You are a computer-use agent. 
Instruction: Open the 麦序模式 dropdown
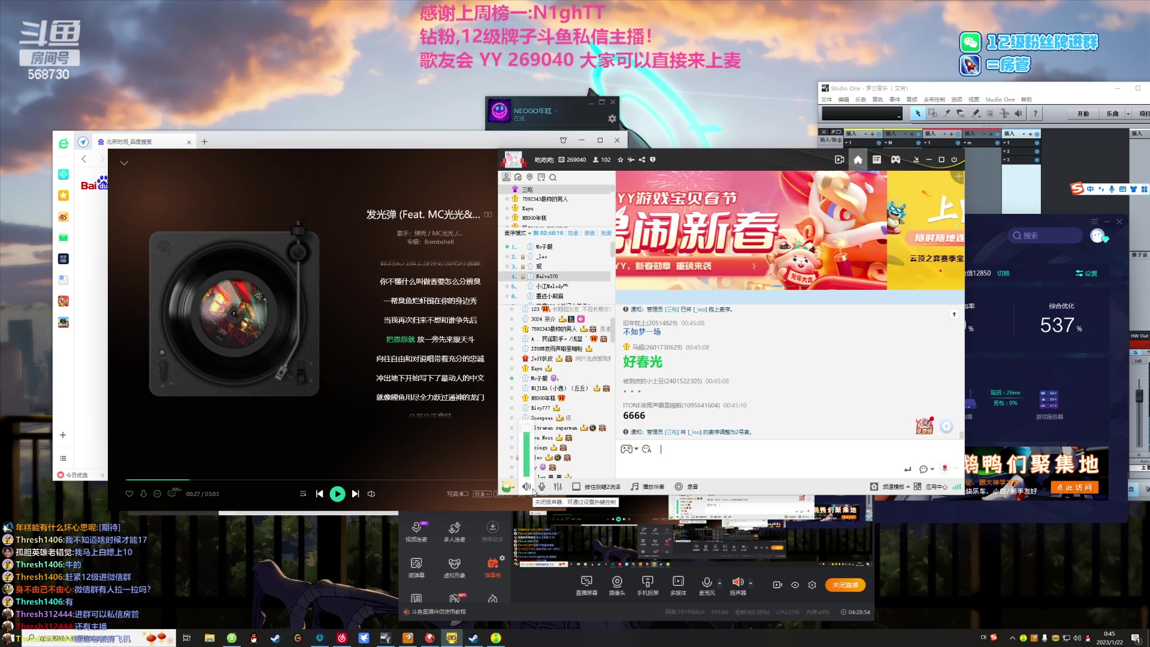click(x=517, y=233)
